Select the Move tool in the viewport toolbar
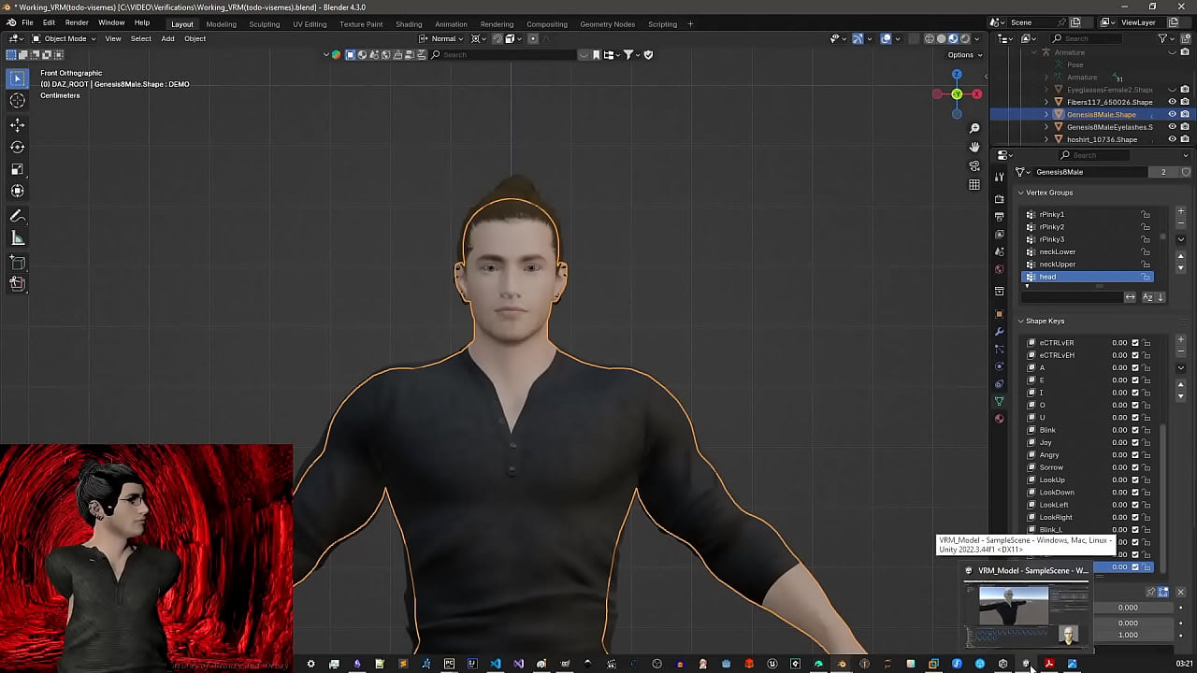The width and height of the screenshot is (1197, 673). coord(17,124)
